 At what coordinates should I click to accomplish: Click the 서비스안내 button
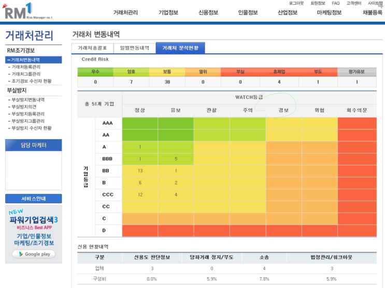tap(34, 199)
